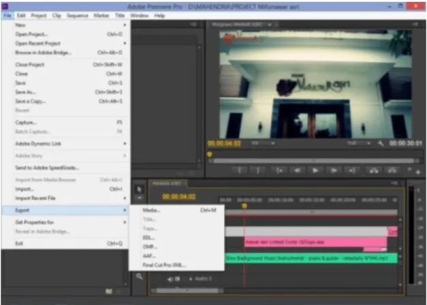Choose OMF export option
This screenshot has width=427, height=305.
177,246
